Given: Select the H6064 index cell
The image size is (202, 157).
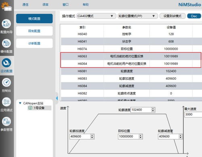Looking at the screenshot, I should point(82,64).
